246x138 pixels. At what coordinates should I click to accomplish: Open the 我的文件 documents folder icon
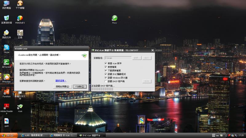(6, 34)
